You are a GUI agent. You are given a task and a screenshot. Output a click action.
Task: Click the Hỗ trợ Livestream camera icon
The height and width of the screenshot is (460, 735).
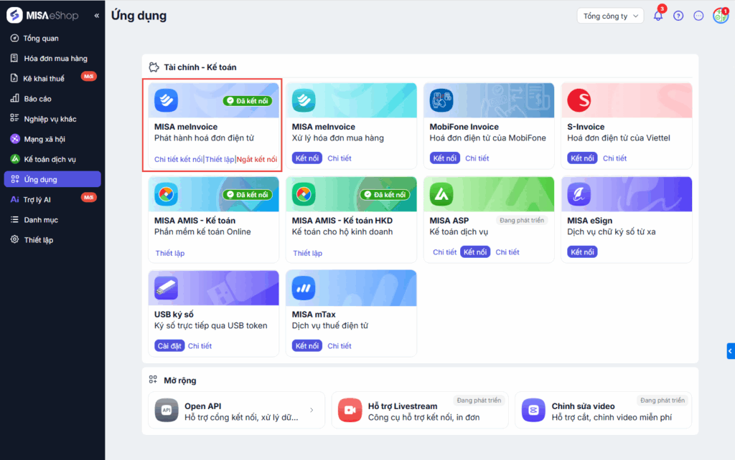click(x=350, y=411)
